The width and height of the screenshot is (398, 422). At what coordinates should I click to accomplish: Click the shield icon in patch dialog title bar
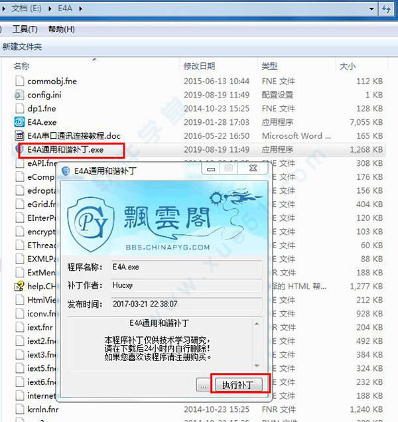(66, 171)
